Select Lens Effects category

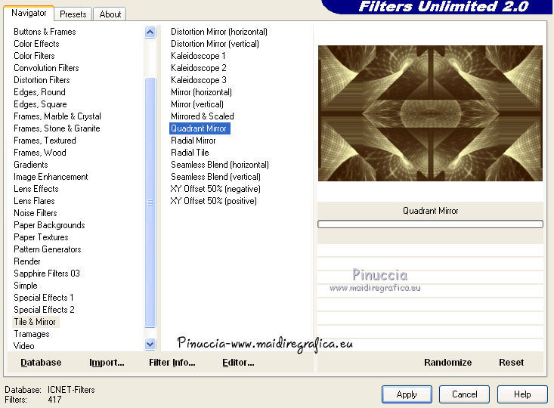pos(36,189)
